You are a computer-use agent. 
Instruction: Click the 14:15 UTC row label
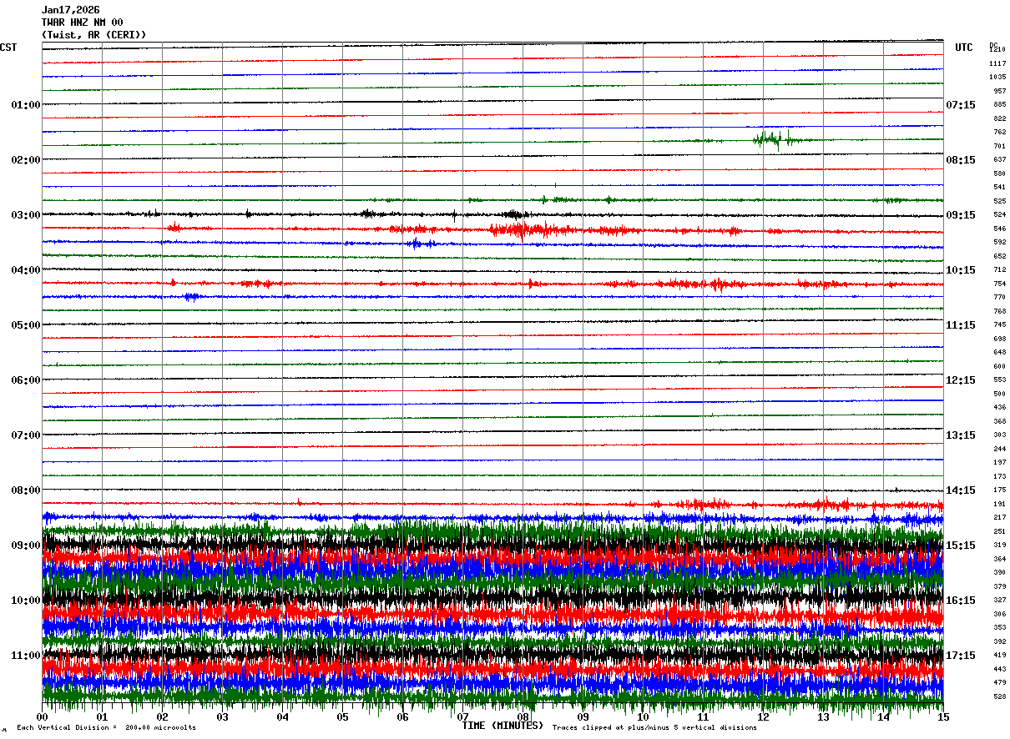pos(961,490)
